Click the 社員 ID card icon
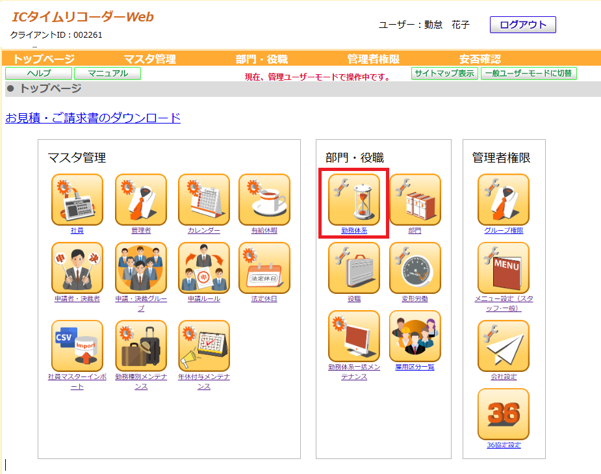The height and width of the screenshot is (474, 601). pos(77,200)
